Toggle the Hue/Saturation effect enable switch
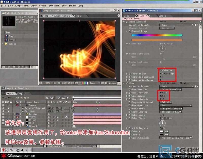This screenshot has width=203, height=159. pyautogui.click(x=127, y=22)
